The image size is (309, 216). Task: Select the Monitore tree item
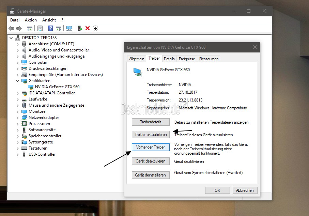(37, 111)
